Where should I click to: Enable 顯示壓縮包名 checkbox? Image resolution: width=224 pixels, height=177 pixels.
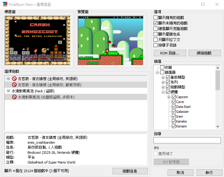[x=155, y=34]
